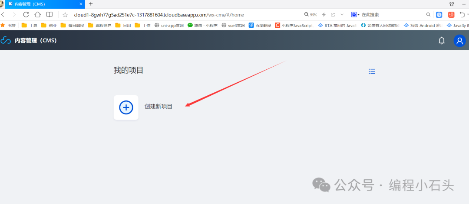Click the search magnifier icon
The width and height of the screenshot is (469, 204).
[x=428, y=15]
